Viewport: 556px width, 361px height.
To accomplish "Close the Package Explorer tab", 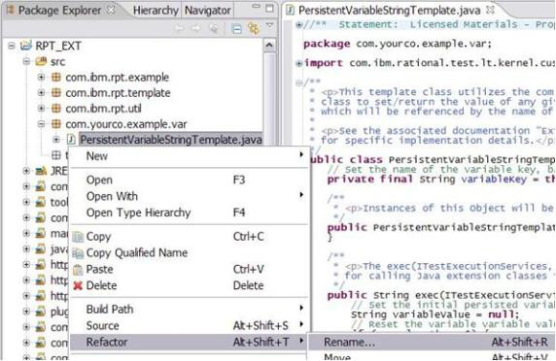I will click(x=112, y=10).
